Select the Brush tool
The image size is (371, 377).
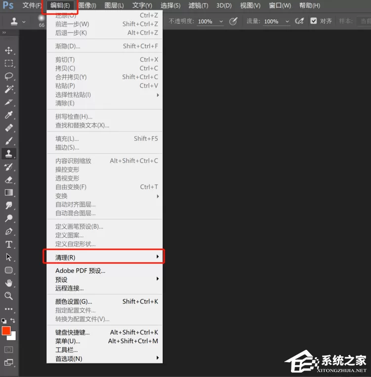point(9,141)
